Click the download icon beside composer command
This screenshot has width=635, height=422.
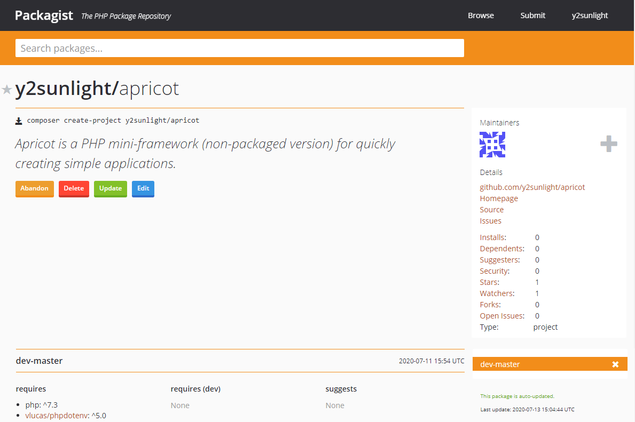click(19, 121)
